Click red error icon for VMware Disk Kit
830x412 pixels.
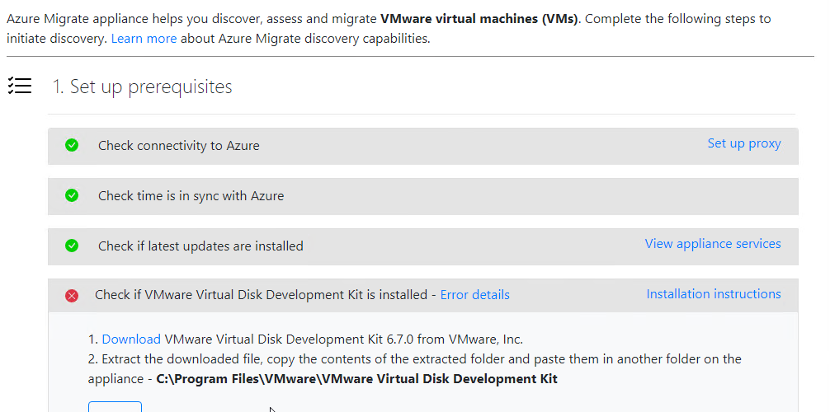click(72, 295)
